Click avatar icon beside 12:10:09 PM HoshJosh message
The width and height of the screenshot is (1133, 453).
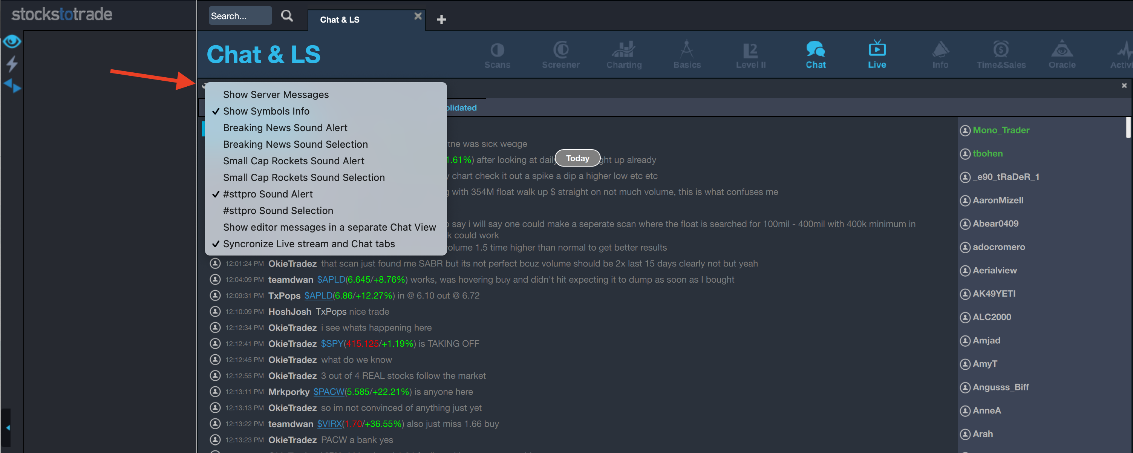[x=214, y=311]
